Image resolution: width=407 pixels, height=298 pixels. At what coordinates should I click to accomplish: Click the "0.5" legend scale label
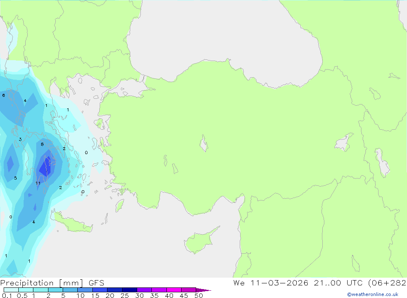[22, 296]
